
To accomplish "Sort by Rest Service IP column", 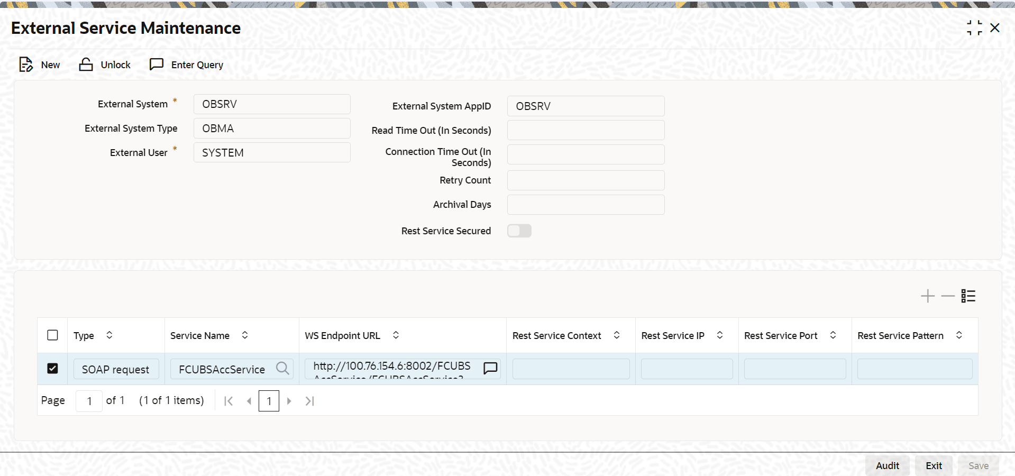I will click(x=720, y=335).
